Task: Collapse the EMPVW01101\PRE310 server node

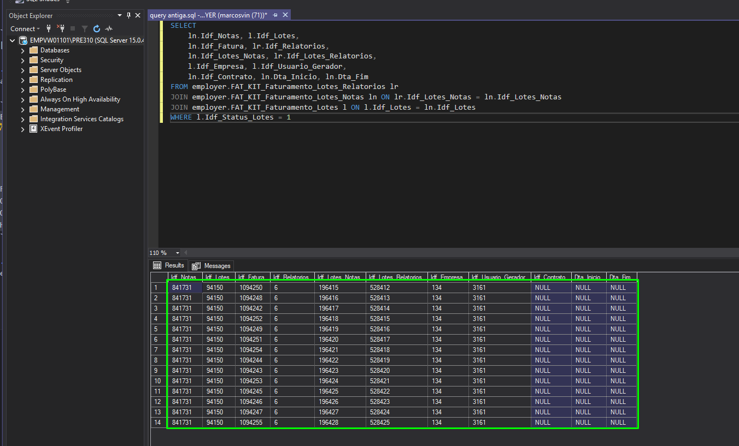Action: [13, 40]
